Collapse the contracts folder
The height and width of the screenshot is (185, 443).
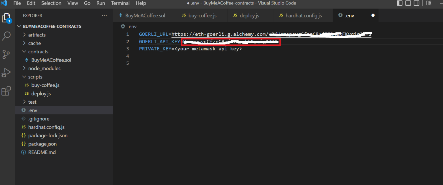point(38,52)
